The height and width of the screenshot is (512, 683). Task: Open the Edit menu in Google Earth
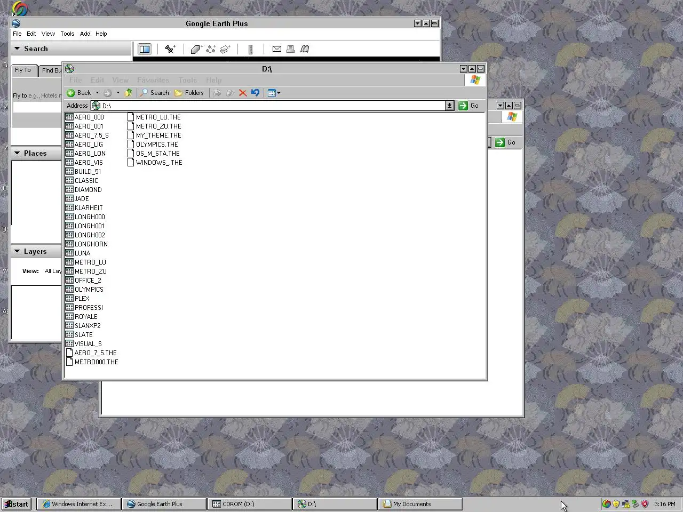pyautogui.click(x=31, y=34)
